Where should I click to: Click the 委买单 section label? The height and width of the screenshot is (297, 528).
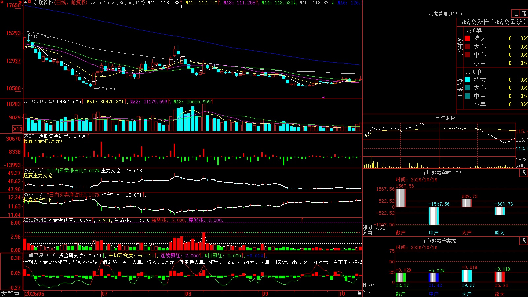460,47
